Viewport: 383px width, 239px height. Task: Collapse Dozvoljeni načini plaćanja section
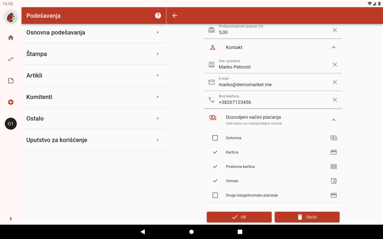click(334, 120)
